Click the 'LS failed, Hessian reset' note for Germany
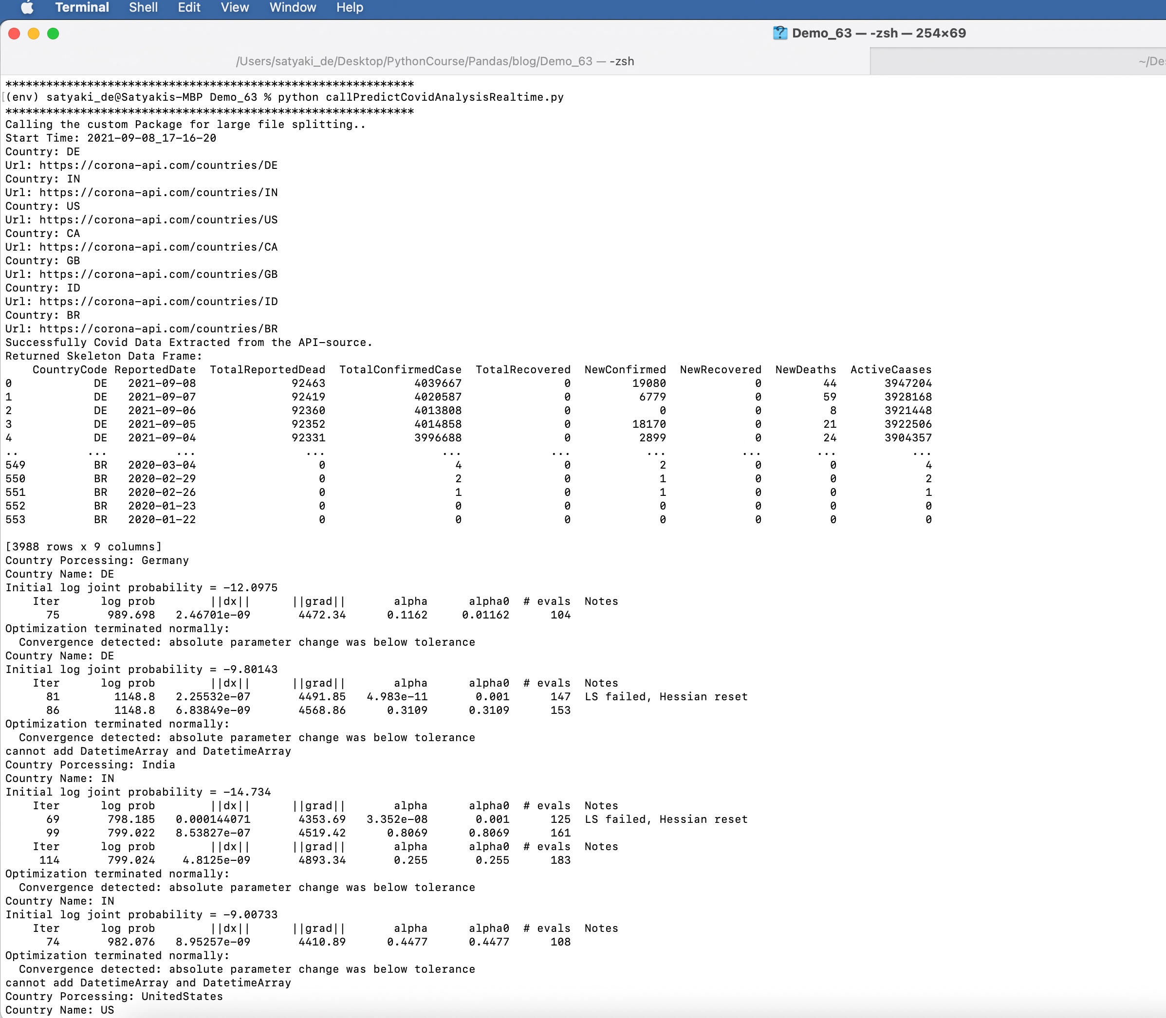This screenshot has width=1166, height=1018. (666, 697)
